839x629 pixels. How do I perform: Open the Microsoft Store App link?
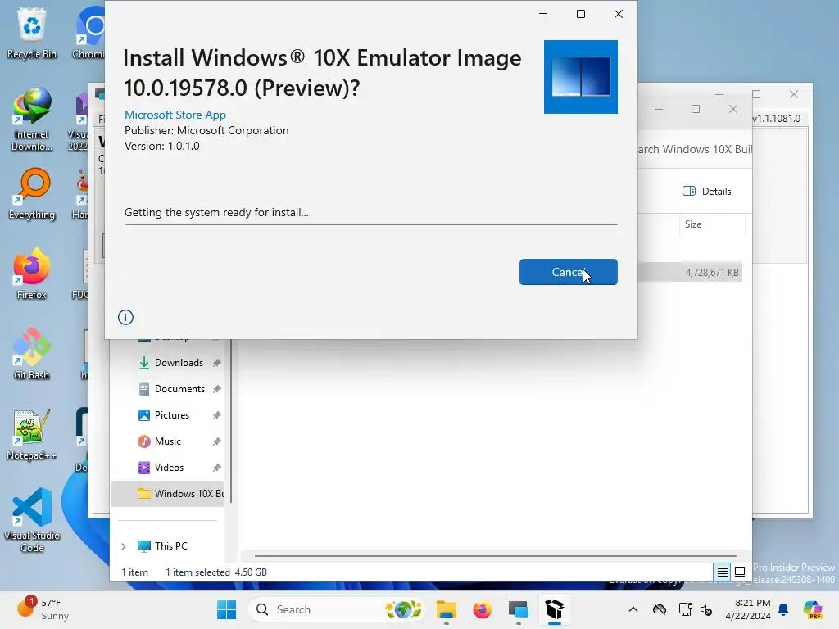[x=175, y=115]
